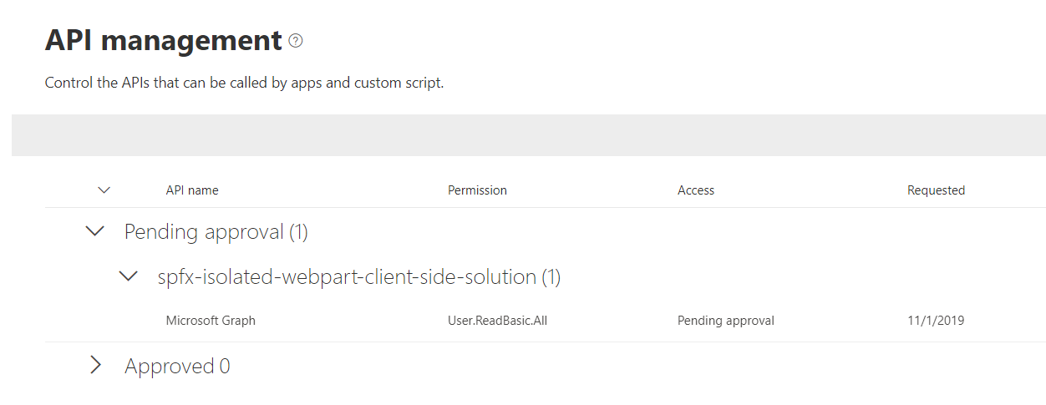Image resolution: width=1046 pixels, height=405 pixels.
Task: Expand the Approved group chevron
Action: point(96,365)
